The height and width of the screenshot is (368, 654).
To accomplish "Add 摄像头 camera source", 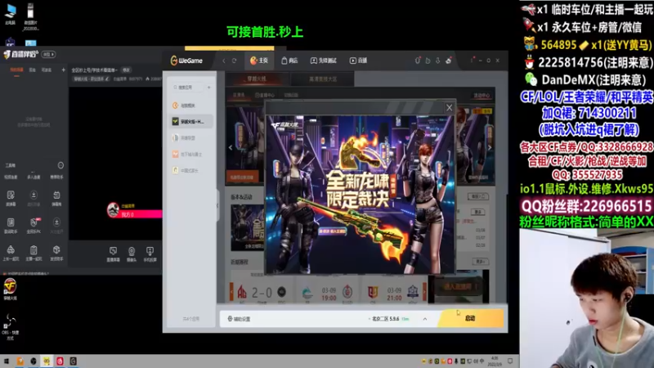I will pos(132,254).
